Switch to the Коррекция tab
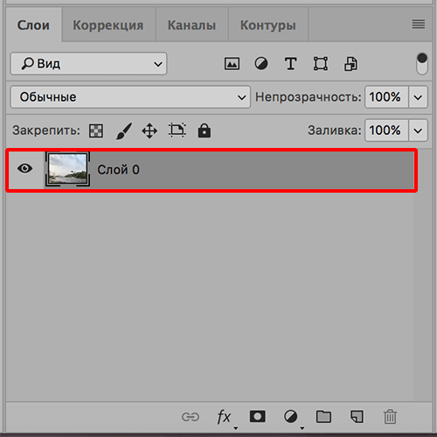Image resolution: width=437 pixels, height=437 pixels. tap(108, 25)
